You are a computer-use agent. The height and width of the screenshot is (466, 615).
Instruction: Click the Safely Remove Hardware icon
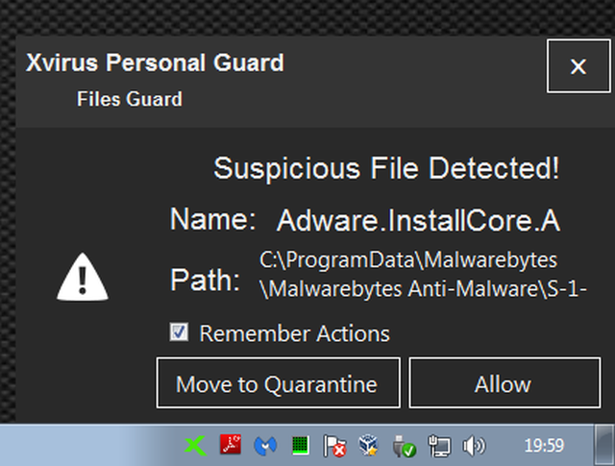404,446
